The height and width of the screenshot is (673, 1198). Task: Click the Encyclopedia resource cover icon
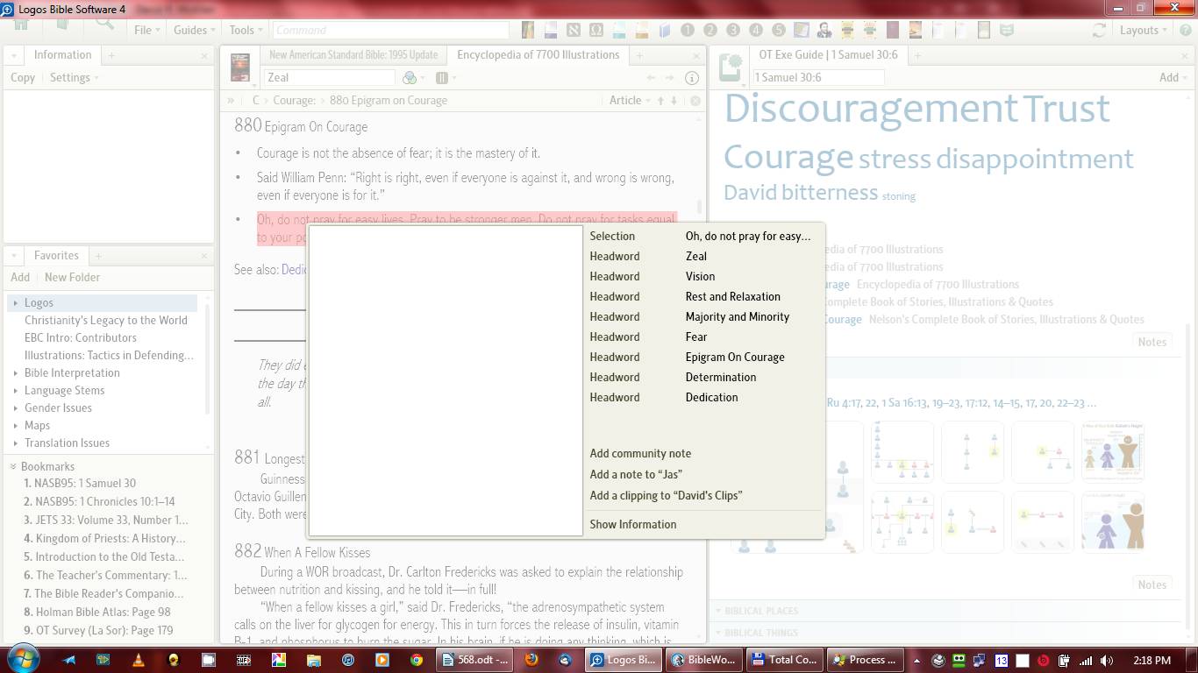click(x=239, y=68)
